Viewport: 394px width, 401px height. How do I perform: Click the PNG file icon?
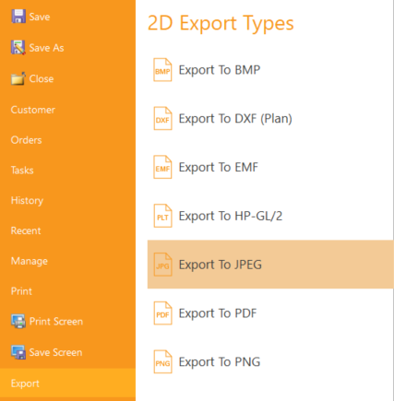[x=162, y=361]
